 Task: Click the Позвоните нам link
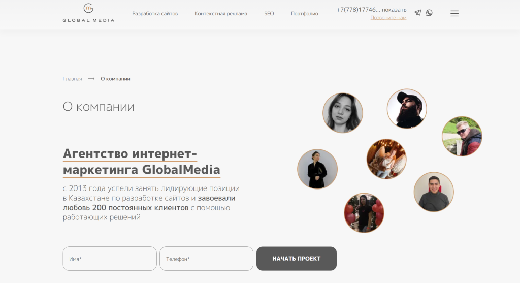[x=388, y=18]
